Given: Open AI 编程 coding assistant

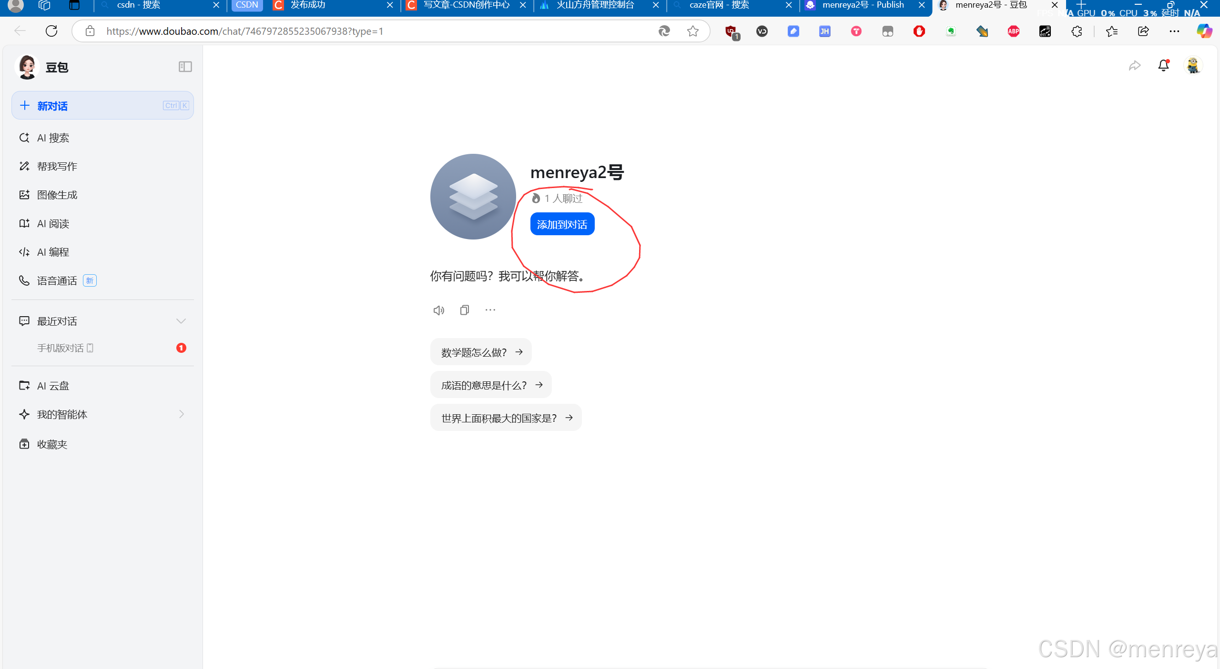Looking at the screenshot, I should 53,252.
